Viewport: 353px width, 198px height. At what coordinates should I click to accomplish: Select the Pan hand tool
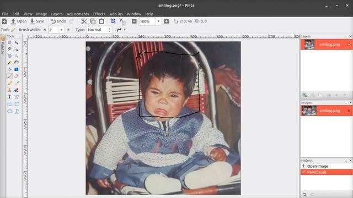coord(17,63)
